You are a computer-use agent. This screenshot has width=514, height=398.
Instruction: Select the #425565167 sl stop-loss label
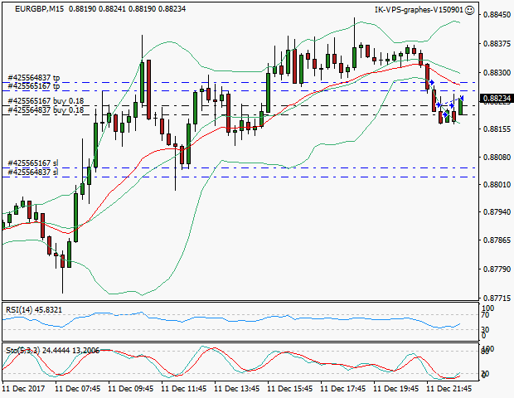pyautogui.click(x=32, y=163)
